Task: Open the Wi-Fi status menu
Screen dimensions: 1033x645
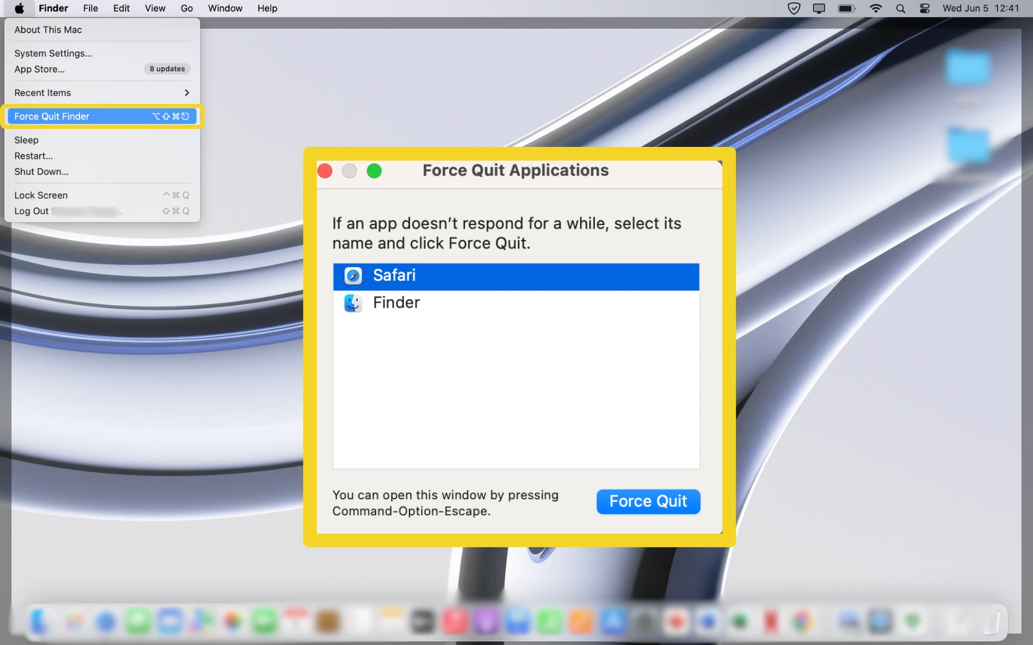Action: 876,8
